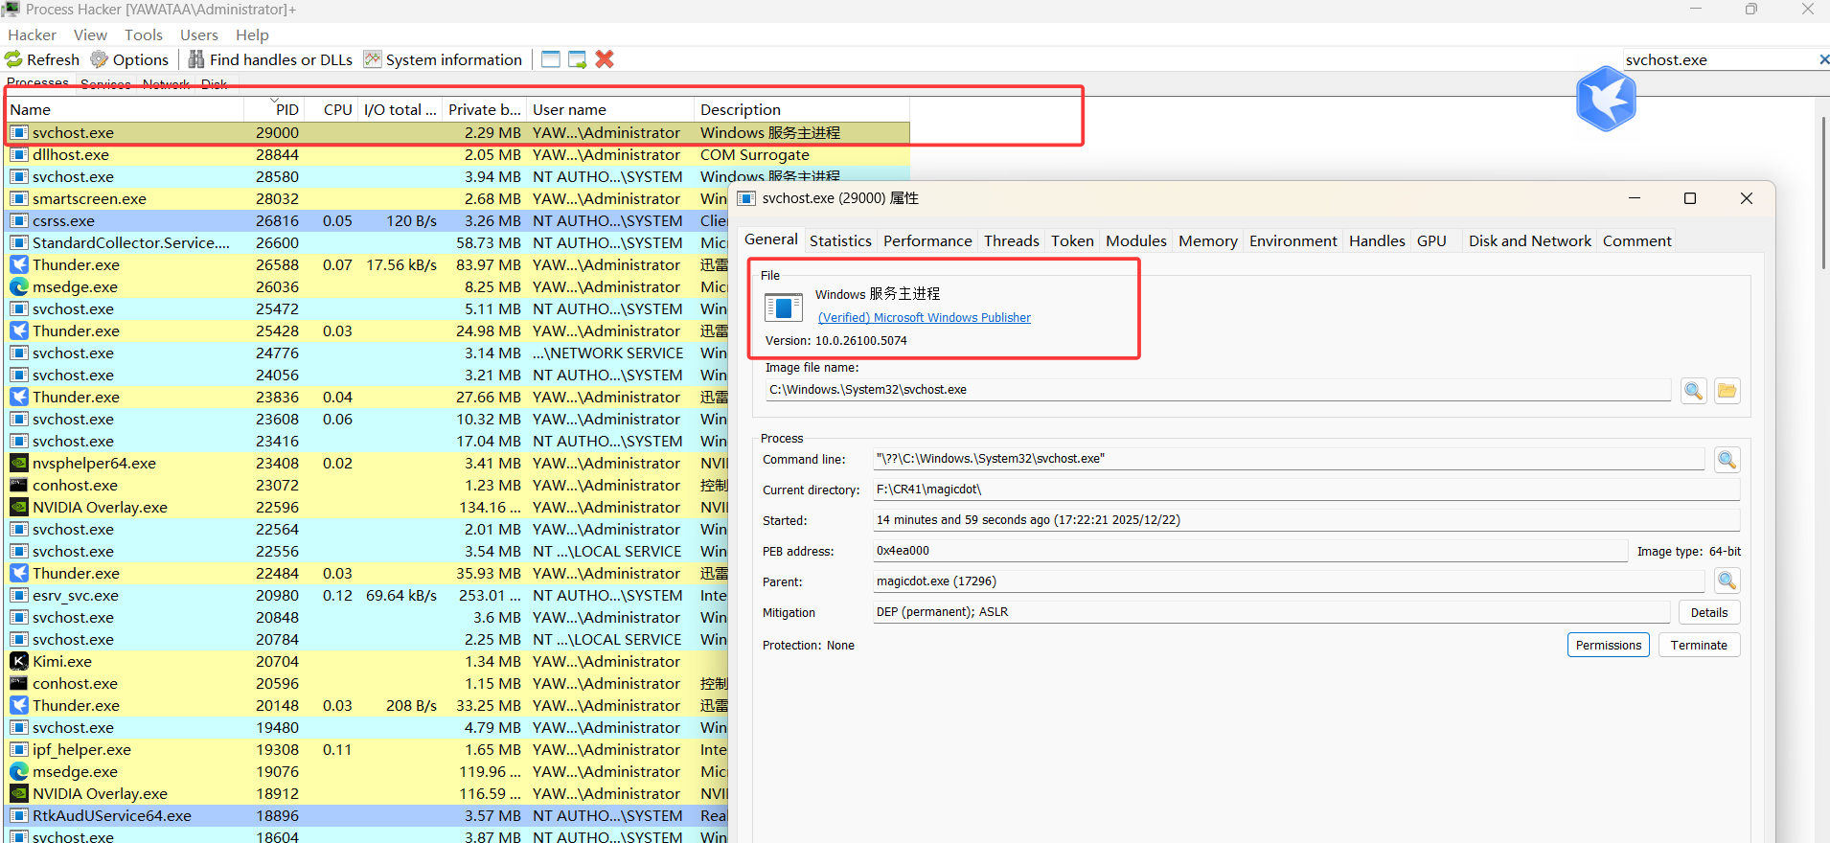Viewport: 1830px width, 843px height.
Task: Clear the svchost.exe search filter
Action: 1823,59
